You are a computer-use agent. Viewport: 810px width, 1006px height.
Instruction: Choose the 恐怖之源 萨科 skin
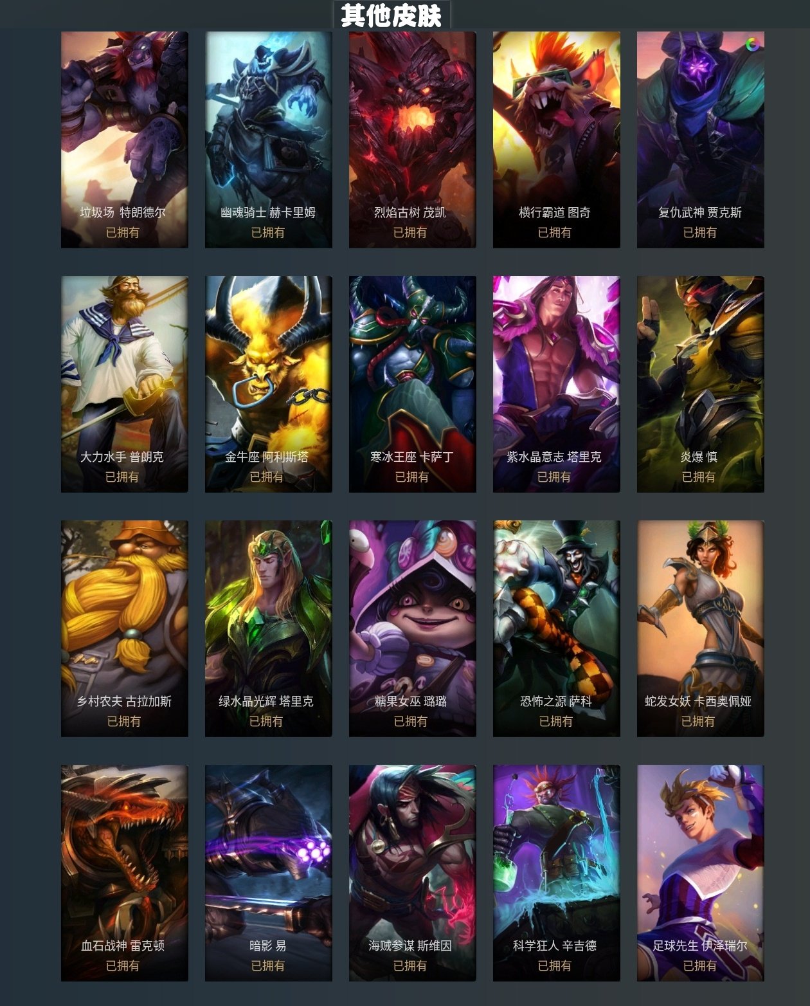(x=557, y=628)
